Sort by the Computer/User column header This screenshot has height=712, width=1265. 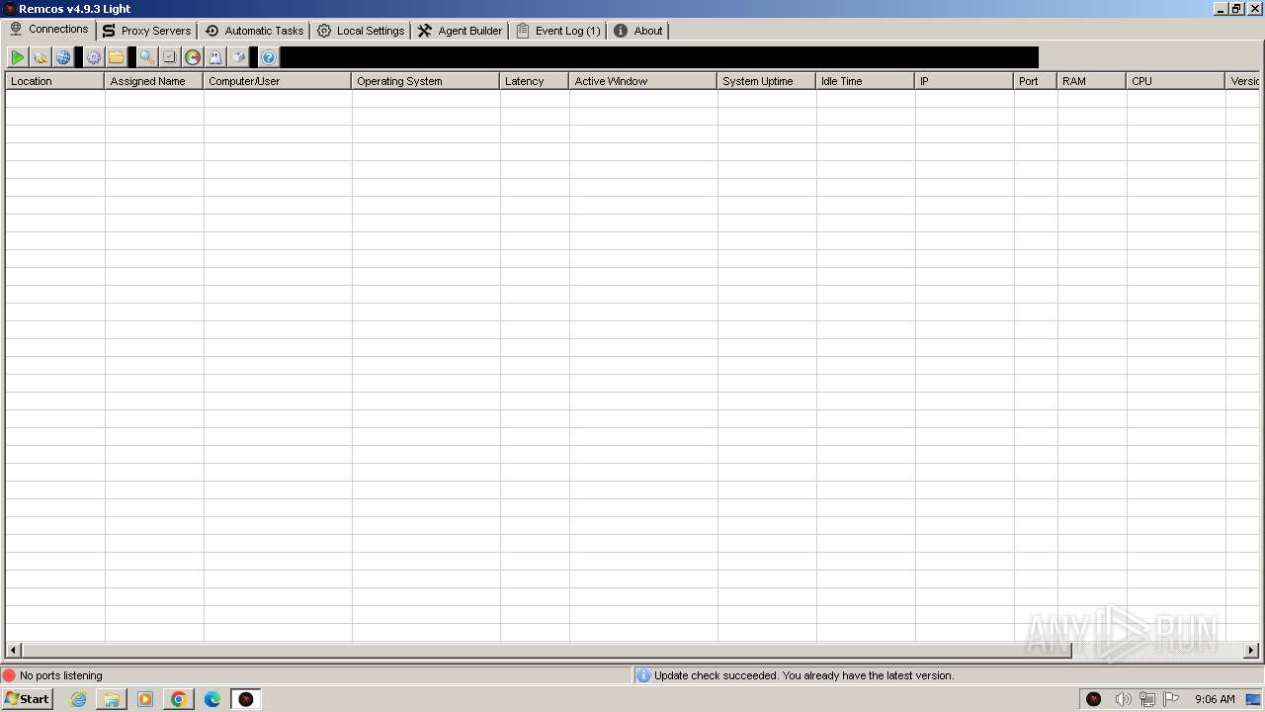point(277,81)
